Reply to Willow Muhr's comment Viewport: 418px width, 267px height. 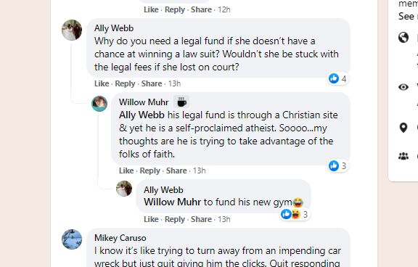tap(149, 171)
